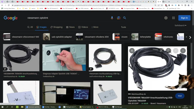
Task: Switch to the News tab
Action: coord(70,27)
